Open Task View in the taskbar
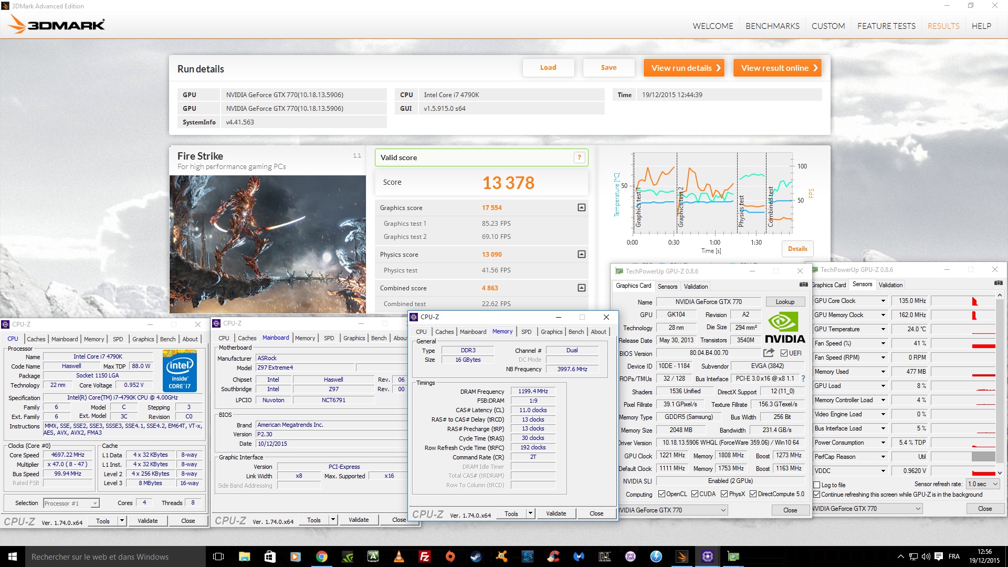1008x567 pixels. click(218, 556)
